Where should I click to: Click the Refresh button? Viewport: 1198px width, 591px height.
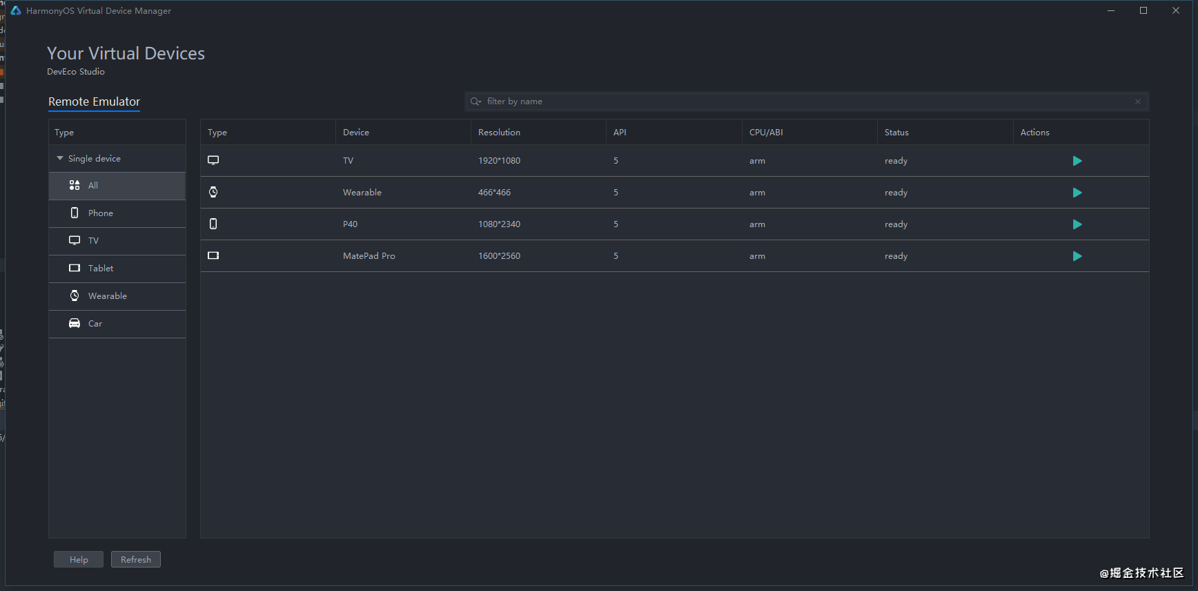pyautogui.click(x=136, y=559)
